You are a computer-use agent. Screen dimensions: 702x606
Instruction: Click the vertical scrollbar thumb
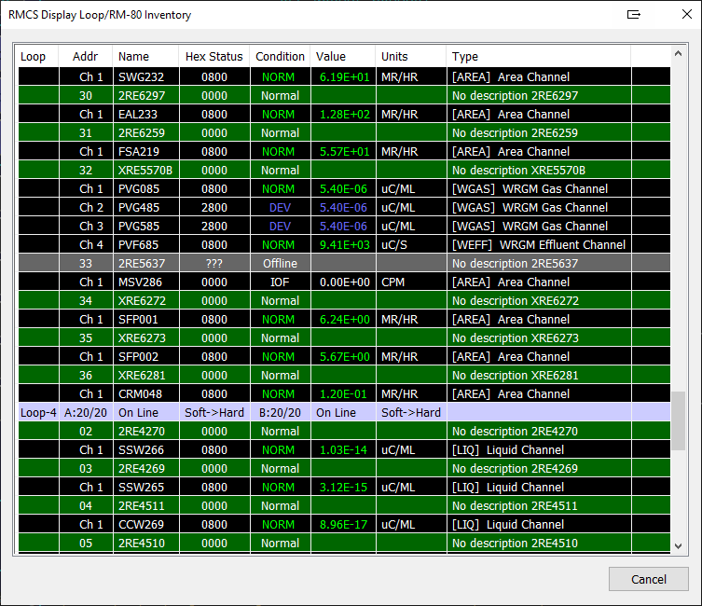click(678, 420)
